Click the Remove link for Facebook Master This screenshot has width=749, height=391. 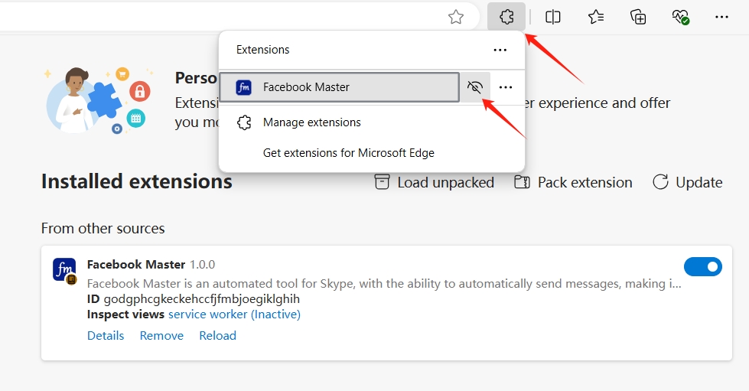(161, 336)
